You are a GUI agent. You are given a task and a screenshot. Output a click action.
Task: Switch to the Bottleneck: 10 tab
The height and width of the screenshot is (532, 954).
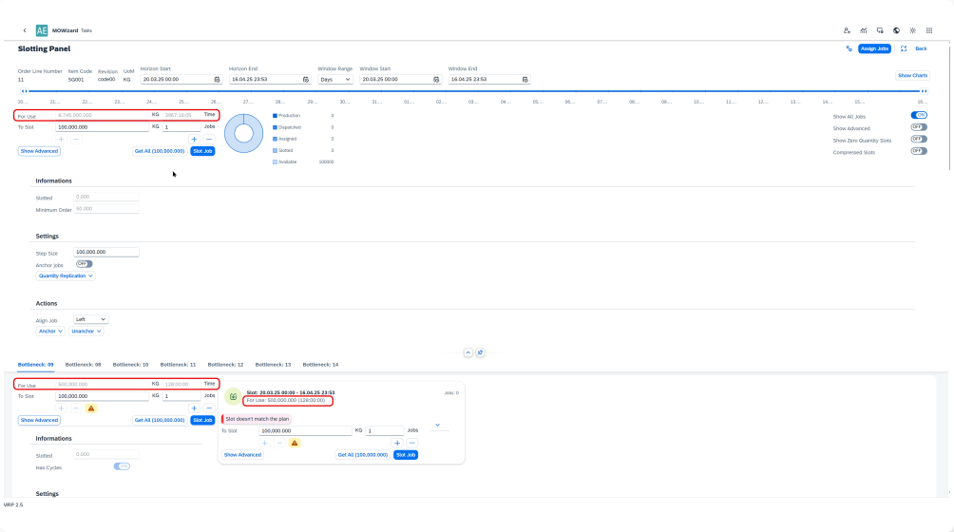coord(130,364)
